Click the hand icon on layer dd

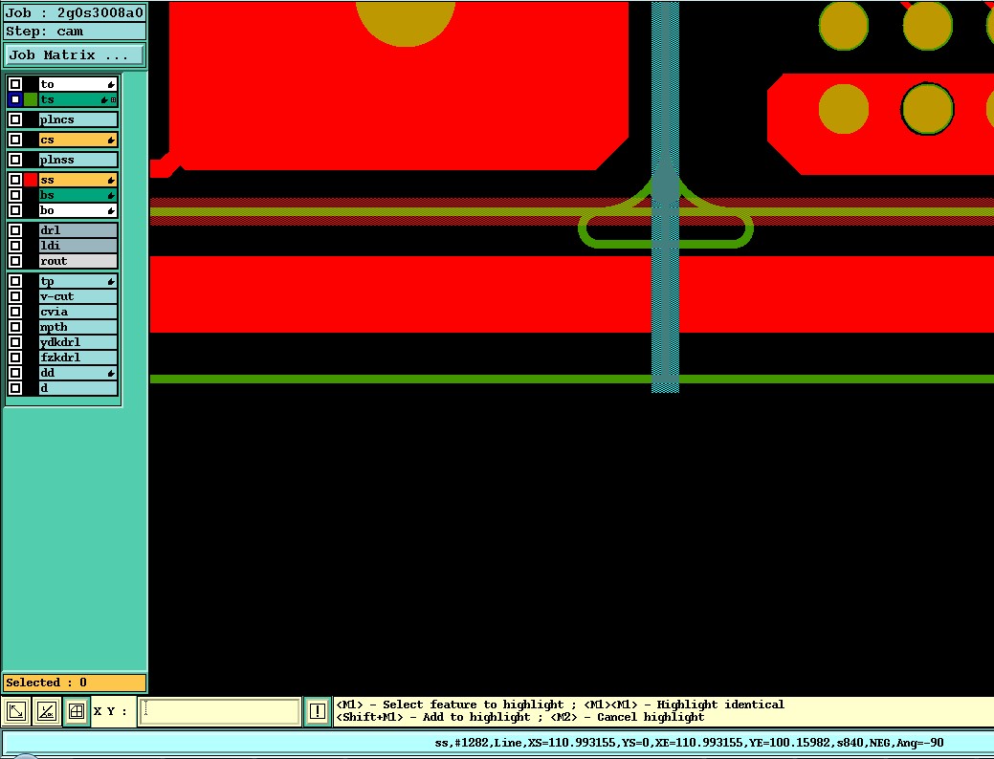click(111, 373)
